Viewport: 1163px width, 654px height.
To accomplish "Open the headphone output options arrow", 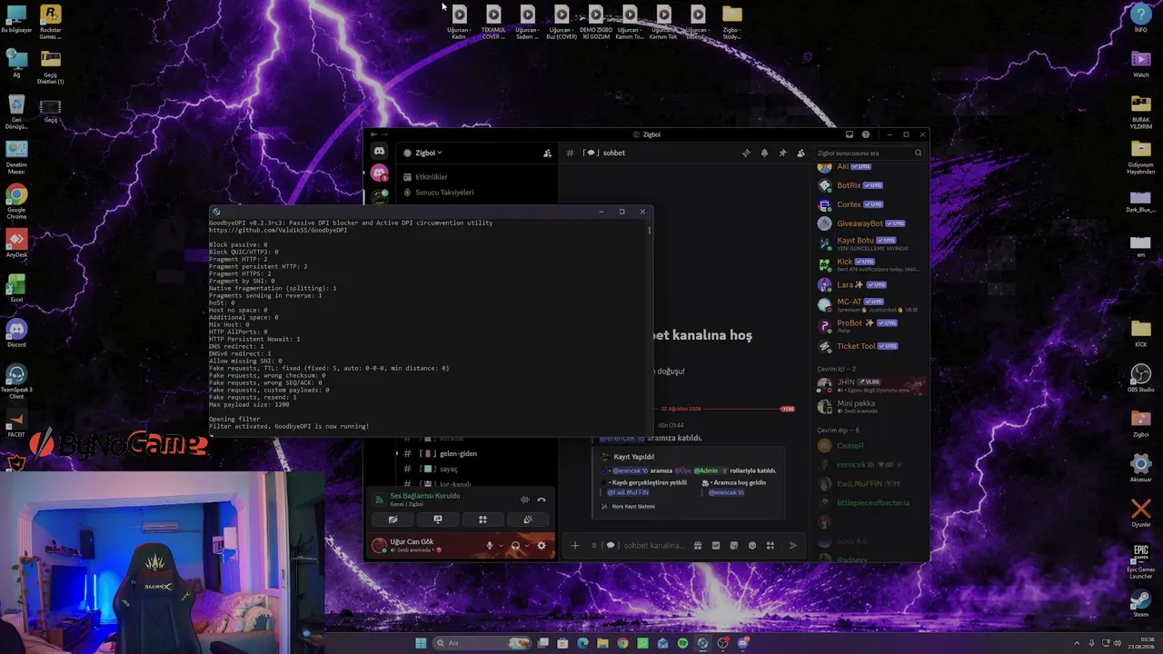I will tap(527, 545).
